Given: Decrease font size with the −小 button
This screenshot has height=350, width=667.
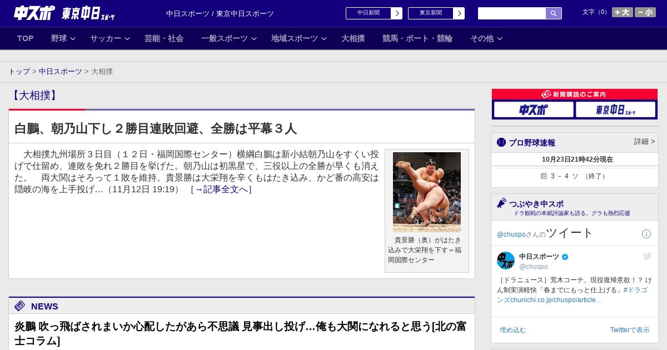Looking at the screenshot, I should pyautogui.click(x=645, y=12).
